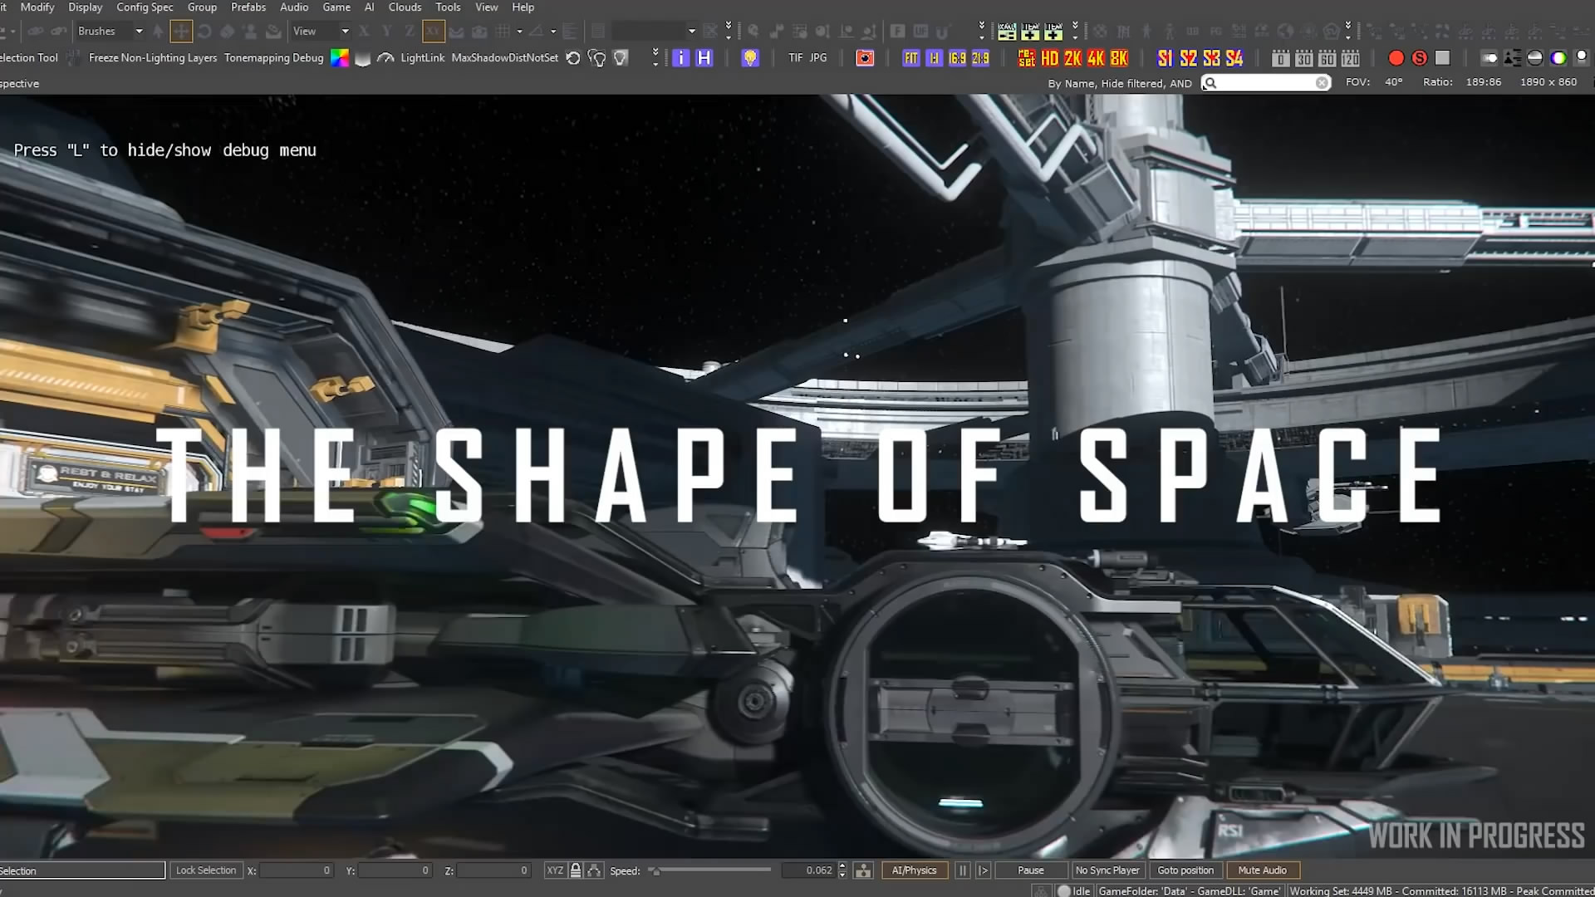Click the speedometer gauge icon
The width and height of the screenshot is (1595, 897).
pyautogui.click(x=385, y=57)
